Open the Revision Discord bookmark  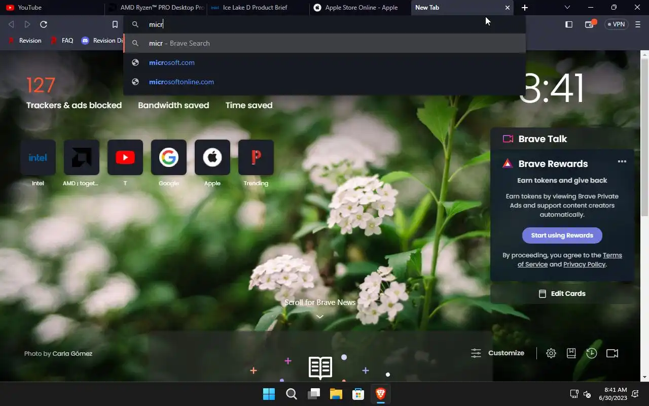[x=102, y=41]
